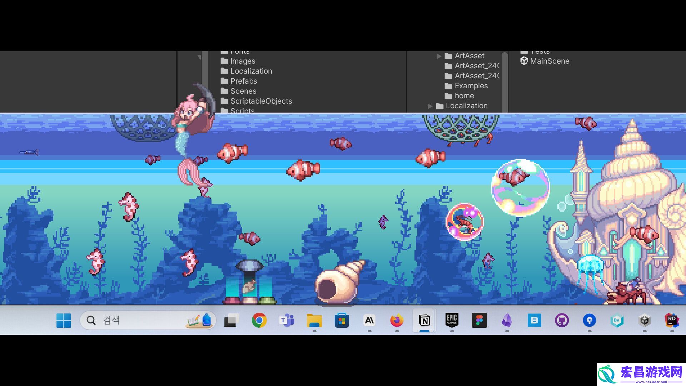Image resolution: width=686 pixels, height=386 pixels.
Task: Select the ArtAsset folder in the tree
Action: click(x=464, y=56)
